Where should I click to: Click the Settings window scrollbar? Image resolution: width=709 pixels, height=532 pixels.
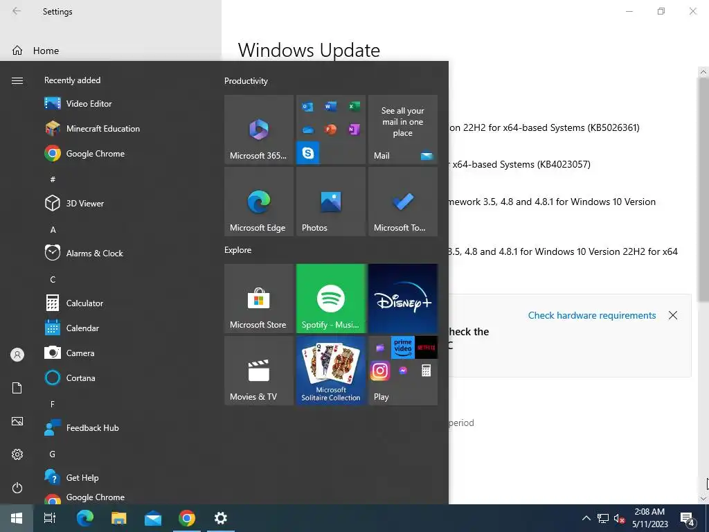(703, 190)
